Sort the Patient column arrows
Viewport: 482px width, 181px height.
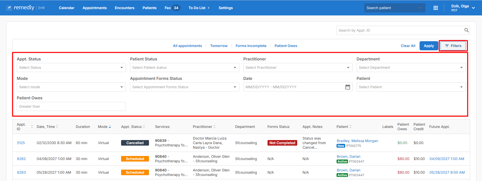(351, 127)
